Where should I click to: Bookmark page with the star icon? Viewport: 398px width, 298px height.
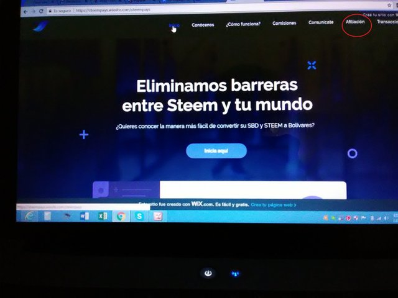tap(389, 5)
